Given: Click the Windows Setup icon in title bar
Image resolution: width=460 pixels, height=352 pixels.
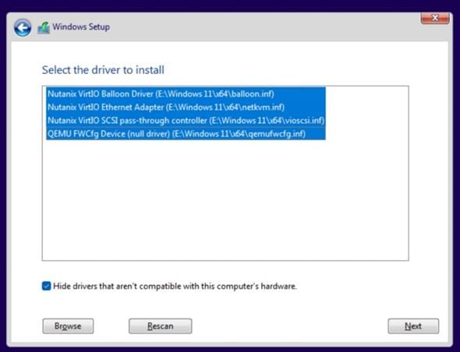Looking at the screenshot, I should click(44, 27).
